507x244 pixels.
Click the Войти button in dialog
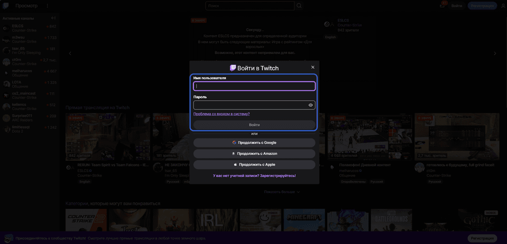point(254,125)
